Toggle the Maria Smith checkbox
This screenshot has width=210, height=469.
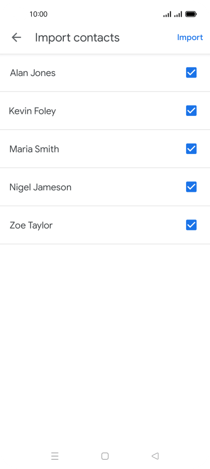tap(191, 149)
